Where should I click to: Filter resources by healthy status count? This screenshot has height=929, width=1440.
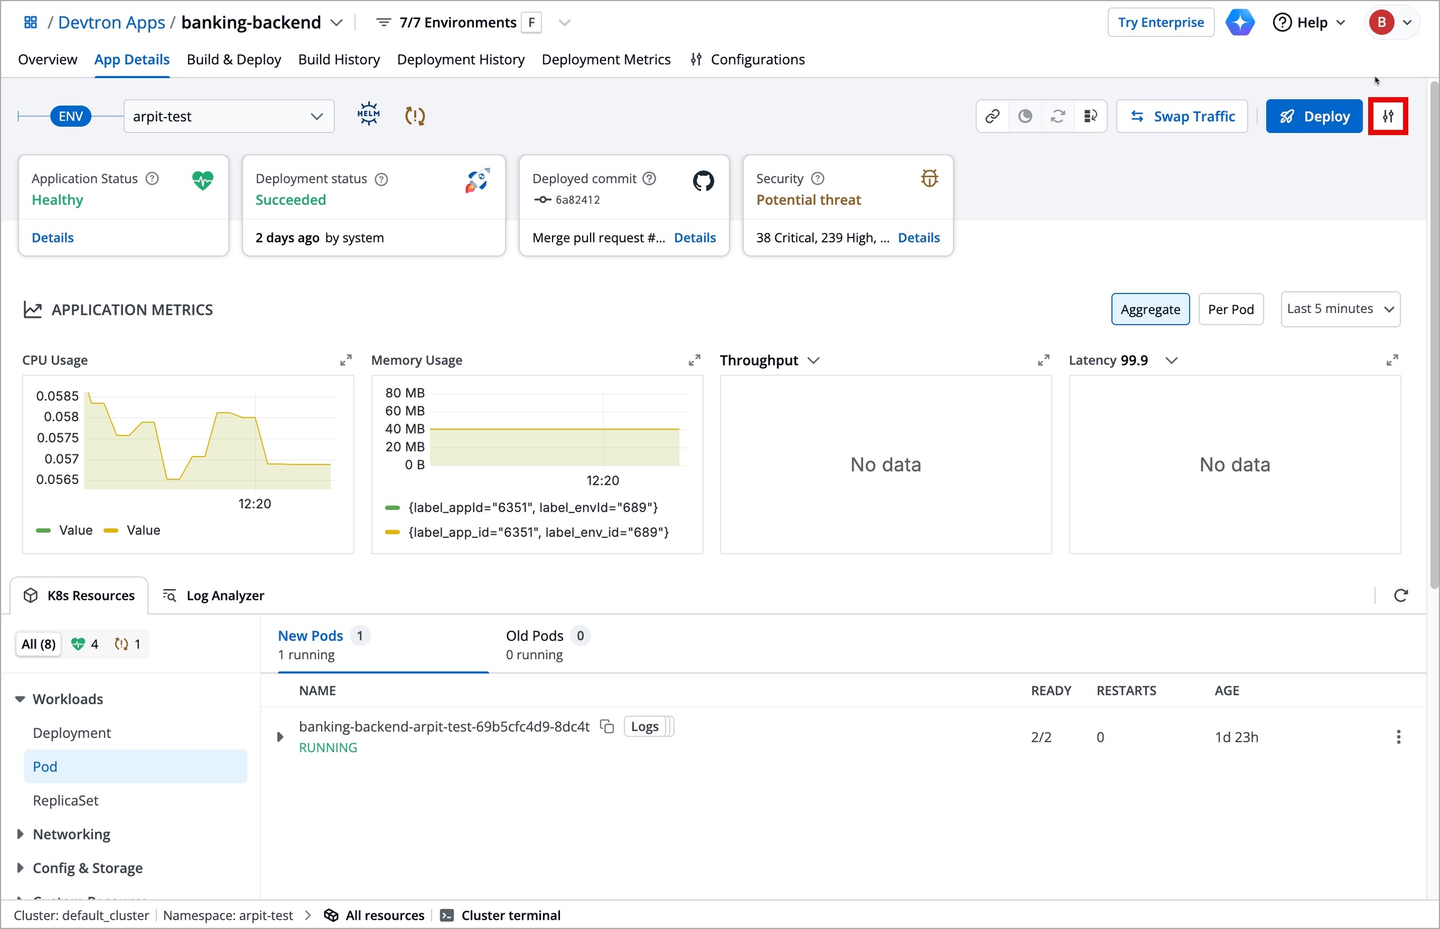coord(85,644)
